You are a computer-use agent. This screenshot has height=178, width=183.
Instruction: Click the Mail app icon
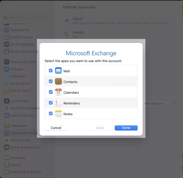(x=58, y=71)
